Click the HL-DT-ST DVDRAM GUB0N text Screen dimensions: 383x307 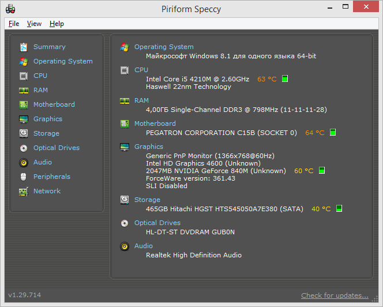[190, 232]
